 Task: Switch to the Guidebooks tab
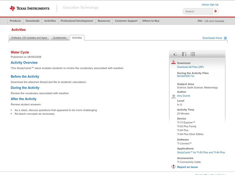click(60, 38)
